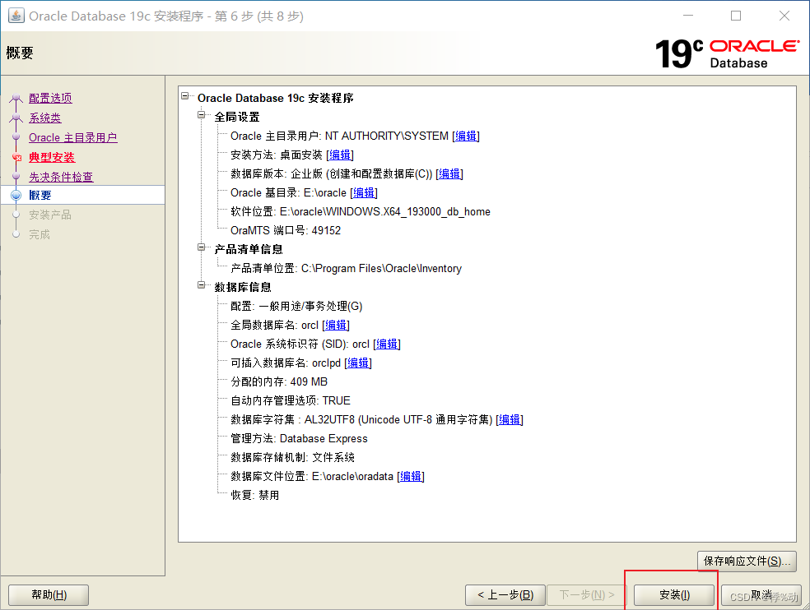Click the 概要 step current bullet icon
This screenshot has height=610, width=810.
16,195
